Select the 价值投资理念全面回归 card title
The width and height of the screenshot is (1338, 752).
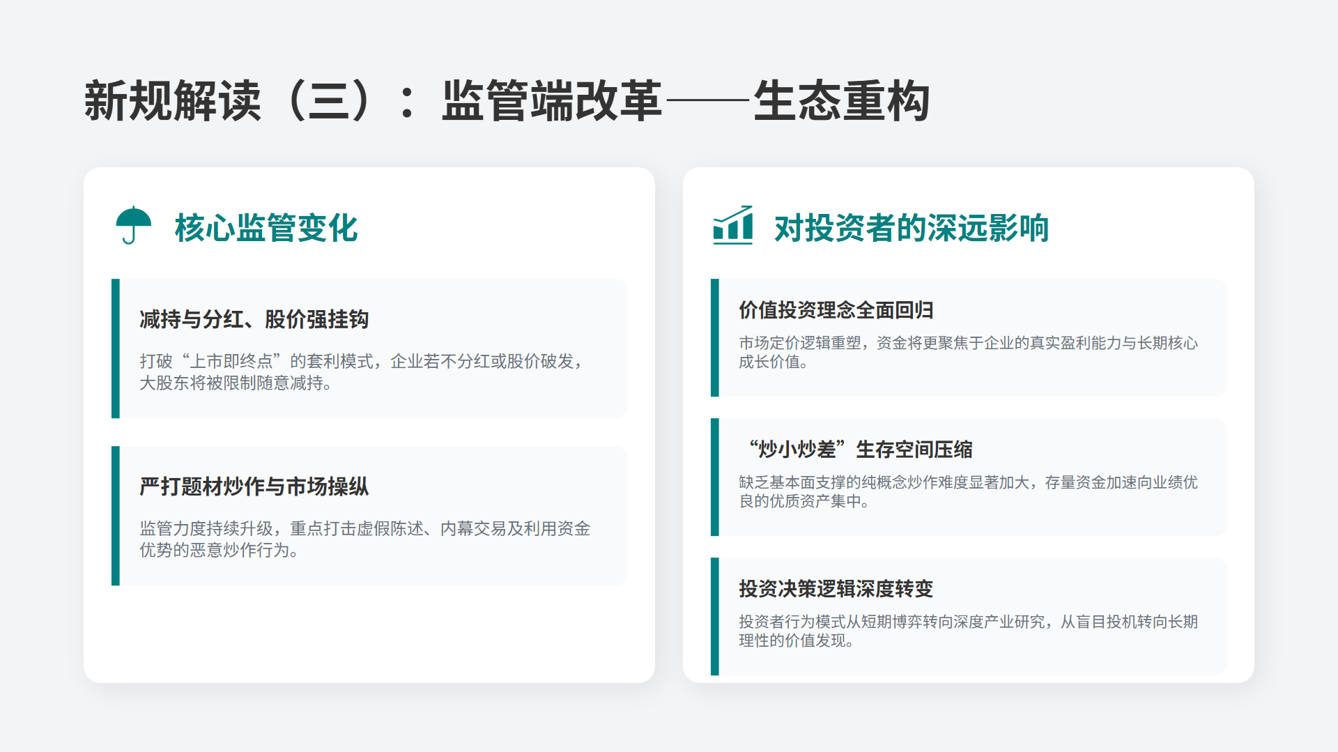[836, 310]
